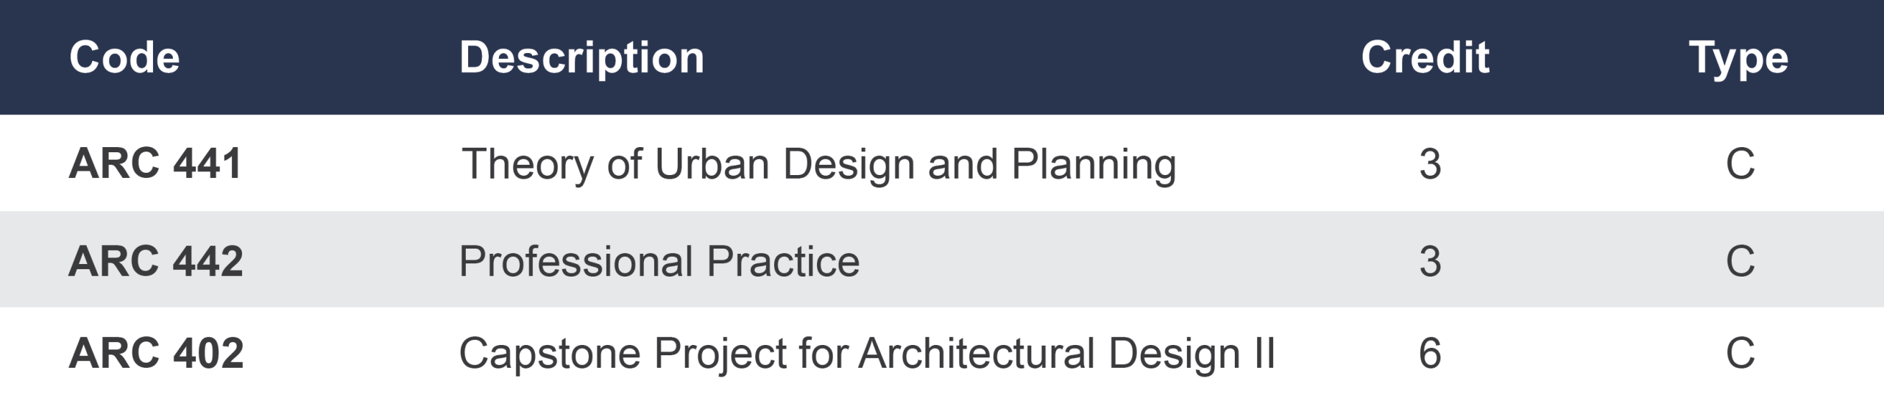This screenshot has width=1884, height=406.
Task: Click the Type column header
Action: pos(1738,57)
